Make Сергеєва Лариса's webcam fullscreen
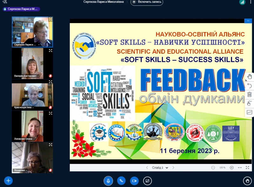Screen dimensions: 254x187 50,19
